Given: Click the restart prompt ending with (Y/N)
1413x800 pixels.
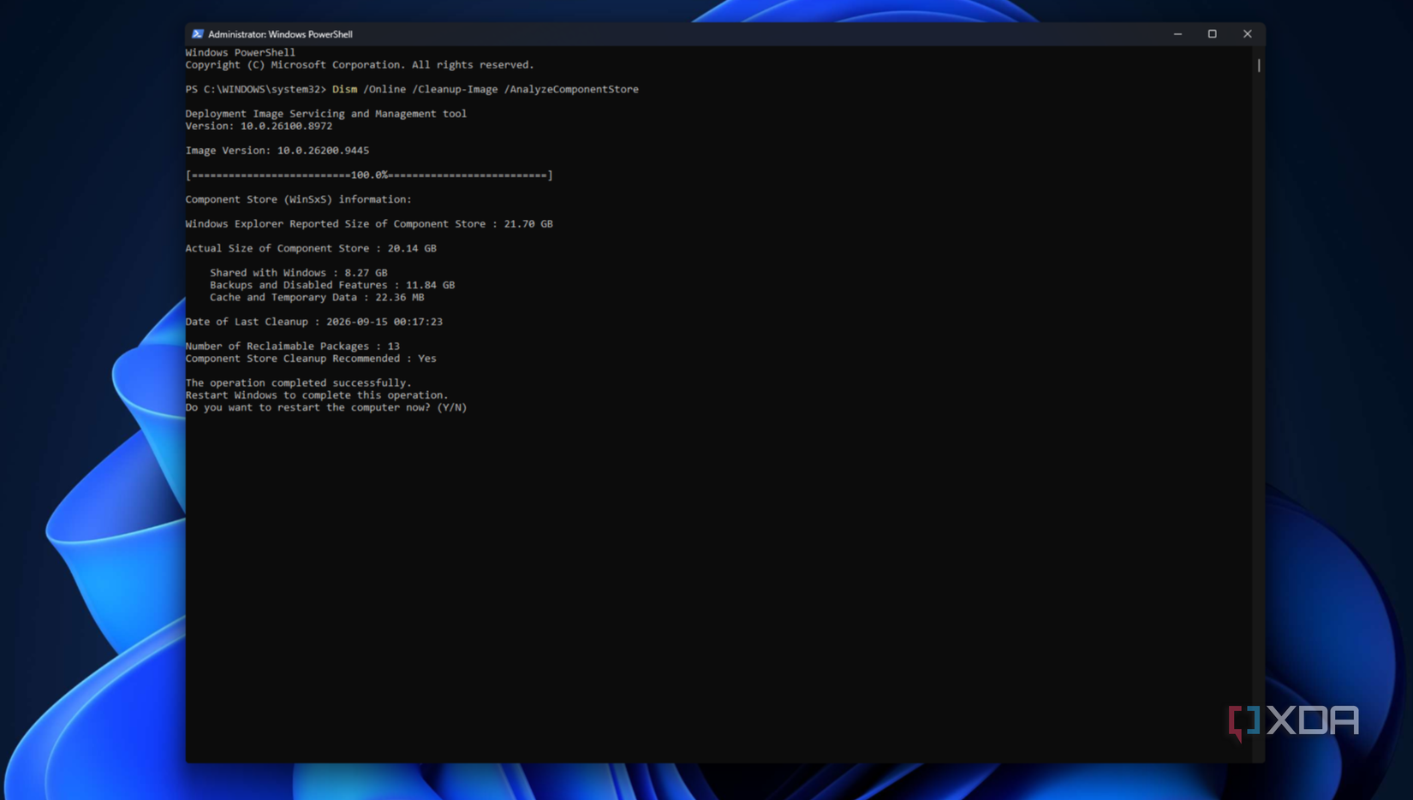Looking at the screenshot, I should [326, 408].
